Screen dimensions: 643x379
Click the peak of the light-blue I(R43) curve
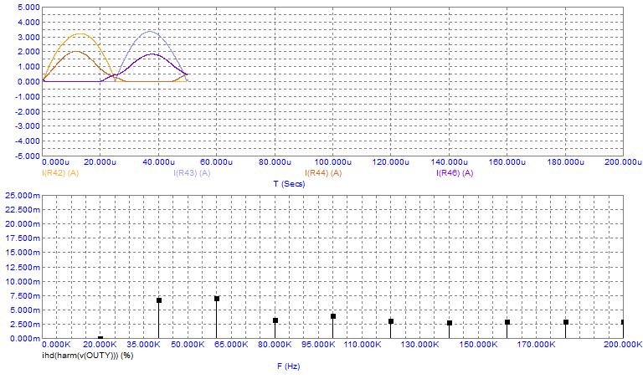(150, 31)
